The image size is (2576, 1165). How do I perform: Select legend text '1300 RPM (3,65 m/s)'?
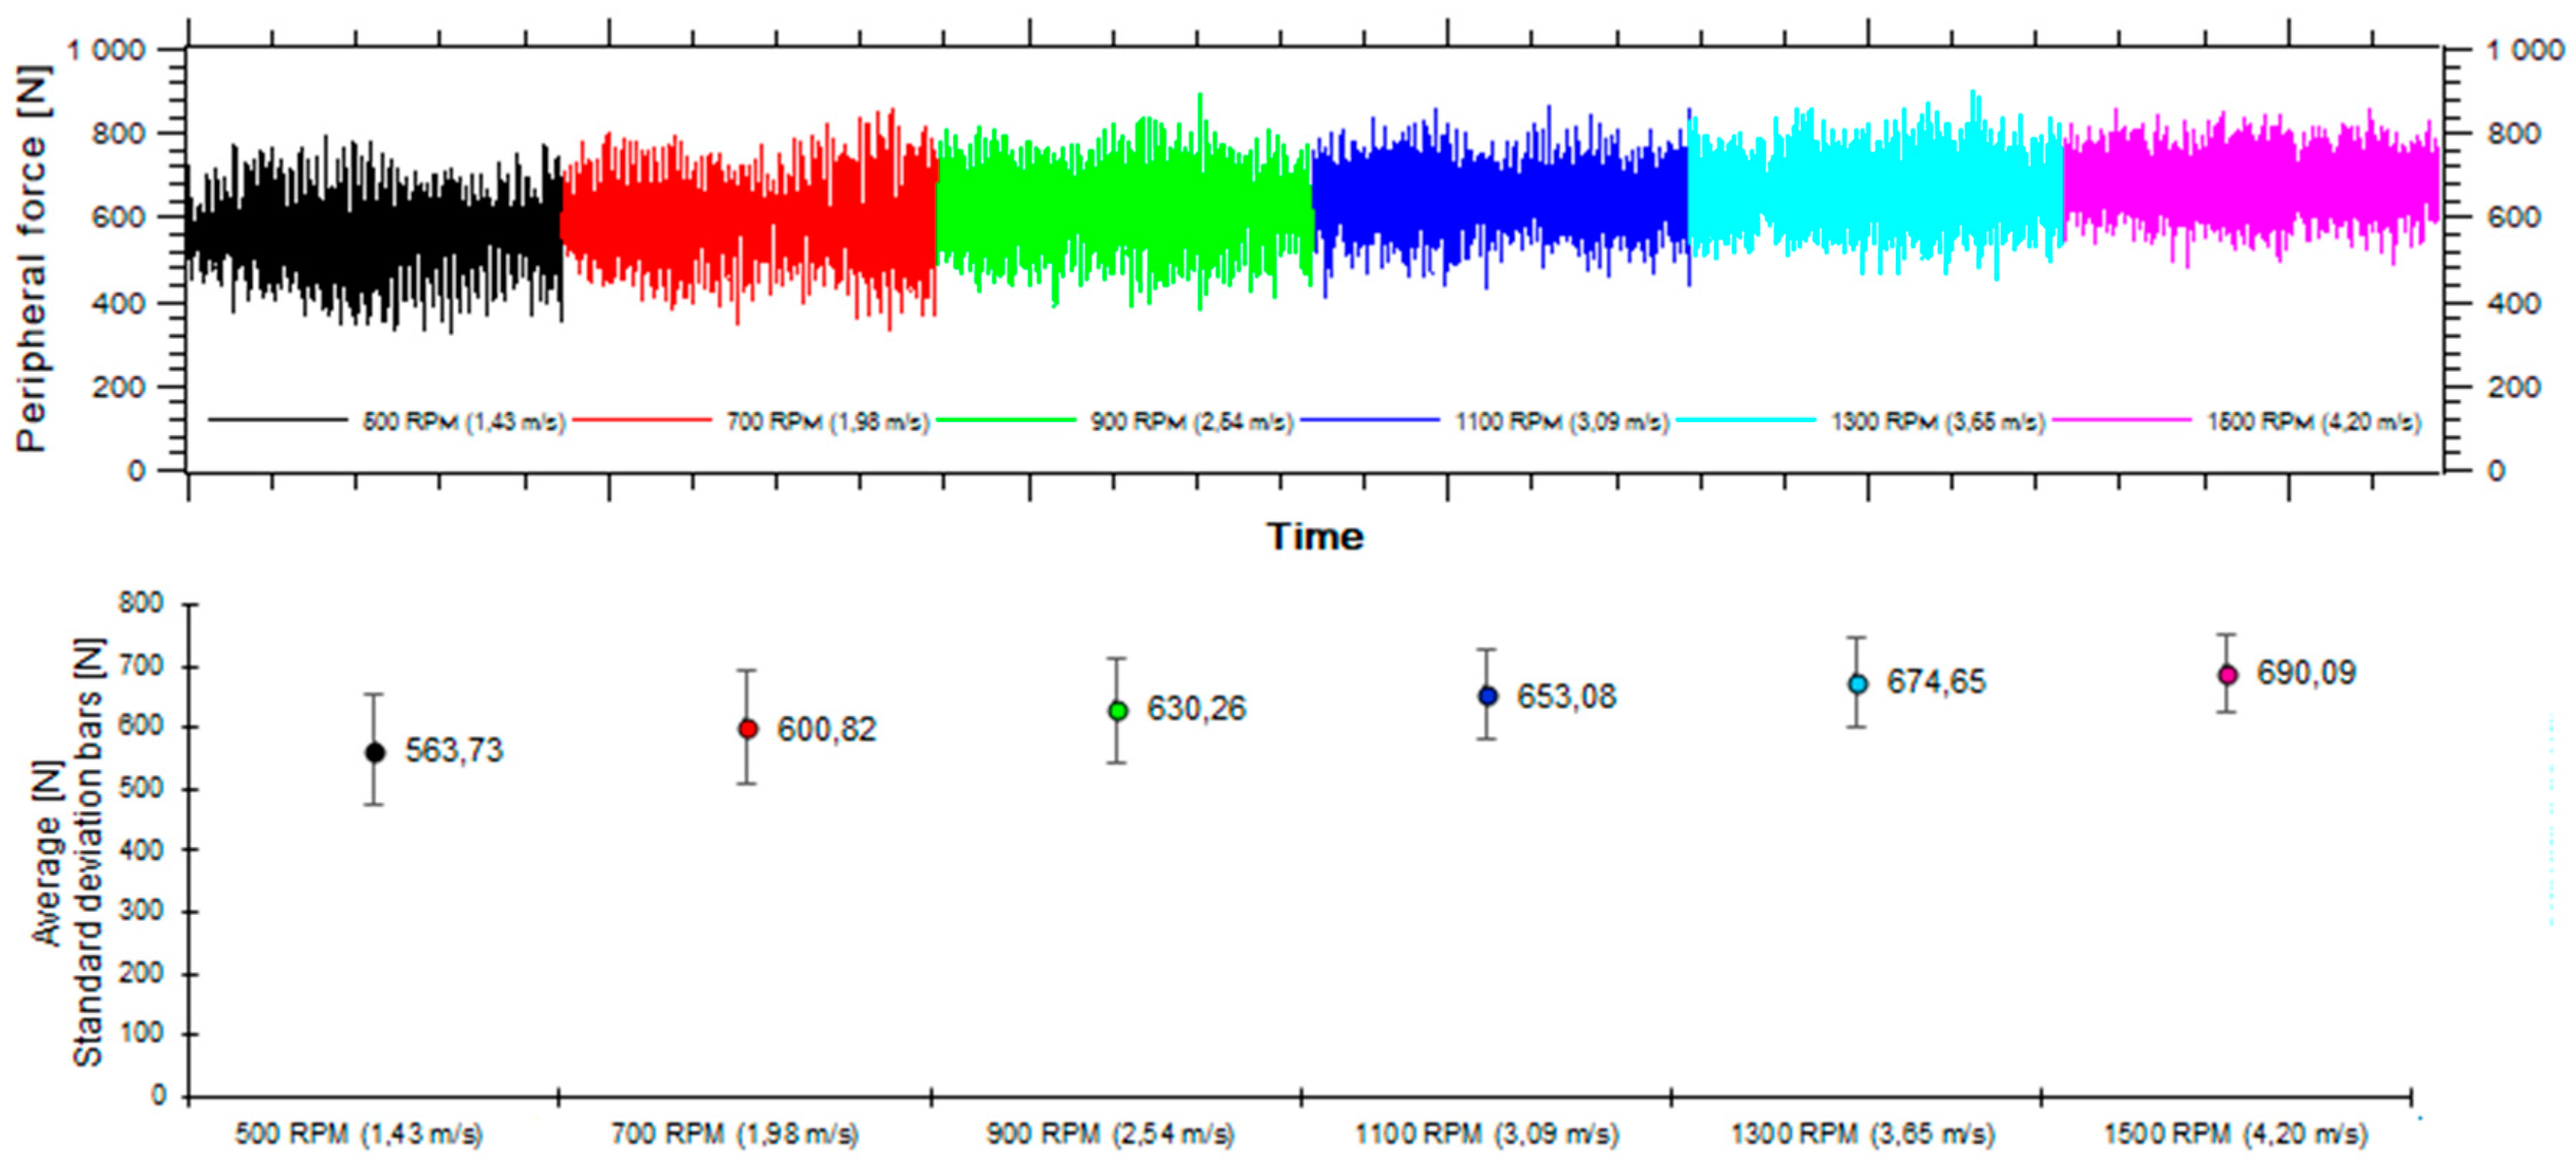click(1938, 421)
